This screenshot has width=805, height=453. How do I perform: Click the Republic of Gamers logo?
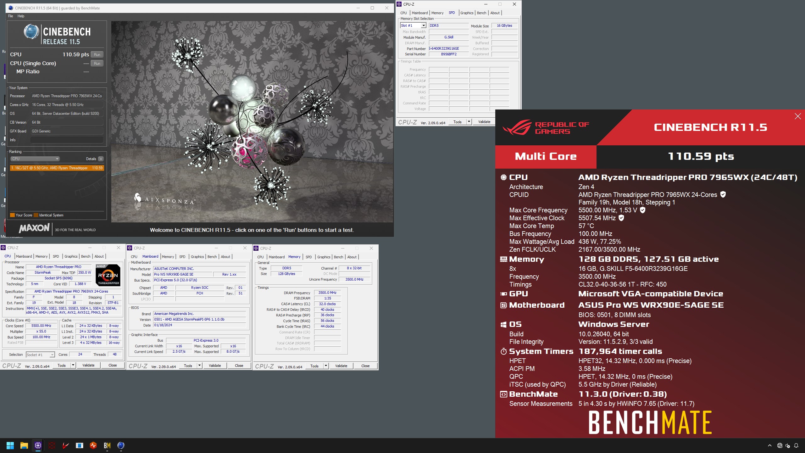(546, 127)
